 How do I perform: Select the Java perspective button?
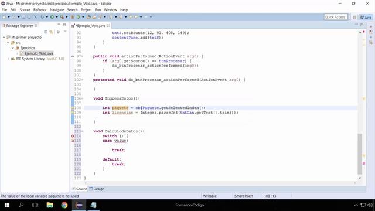click(x=366, y=17)
